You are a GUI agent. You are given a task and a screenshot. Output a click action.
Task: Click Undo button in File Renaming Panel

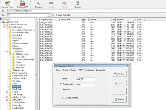click(x=119, y=91)
